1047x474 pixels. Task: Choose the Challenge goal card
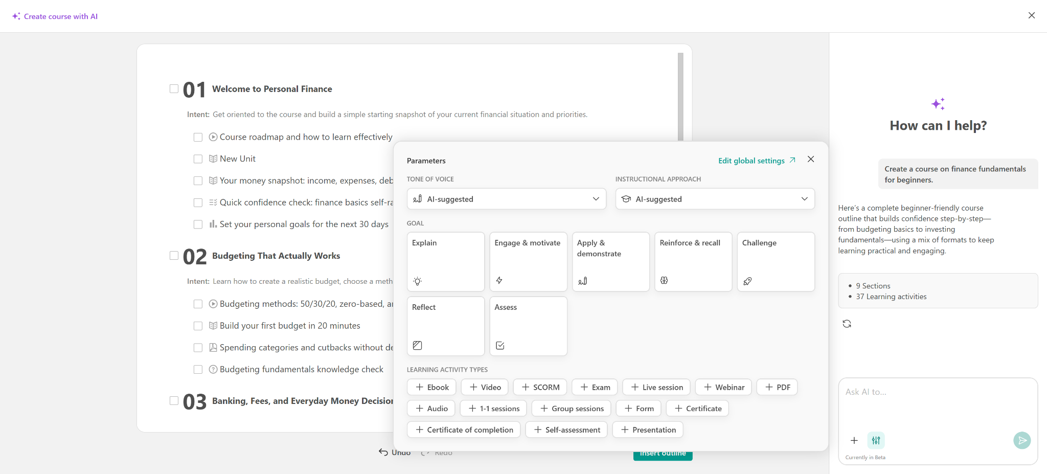776,262
